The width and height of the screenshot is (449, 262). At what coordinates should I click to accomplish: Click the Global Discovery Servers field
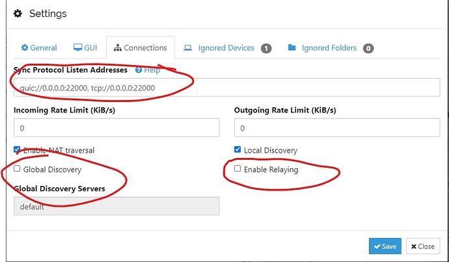click(x=116, y=206)
